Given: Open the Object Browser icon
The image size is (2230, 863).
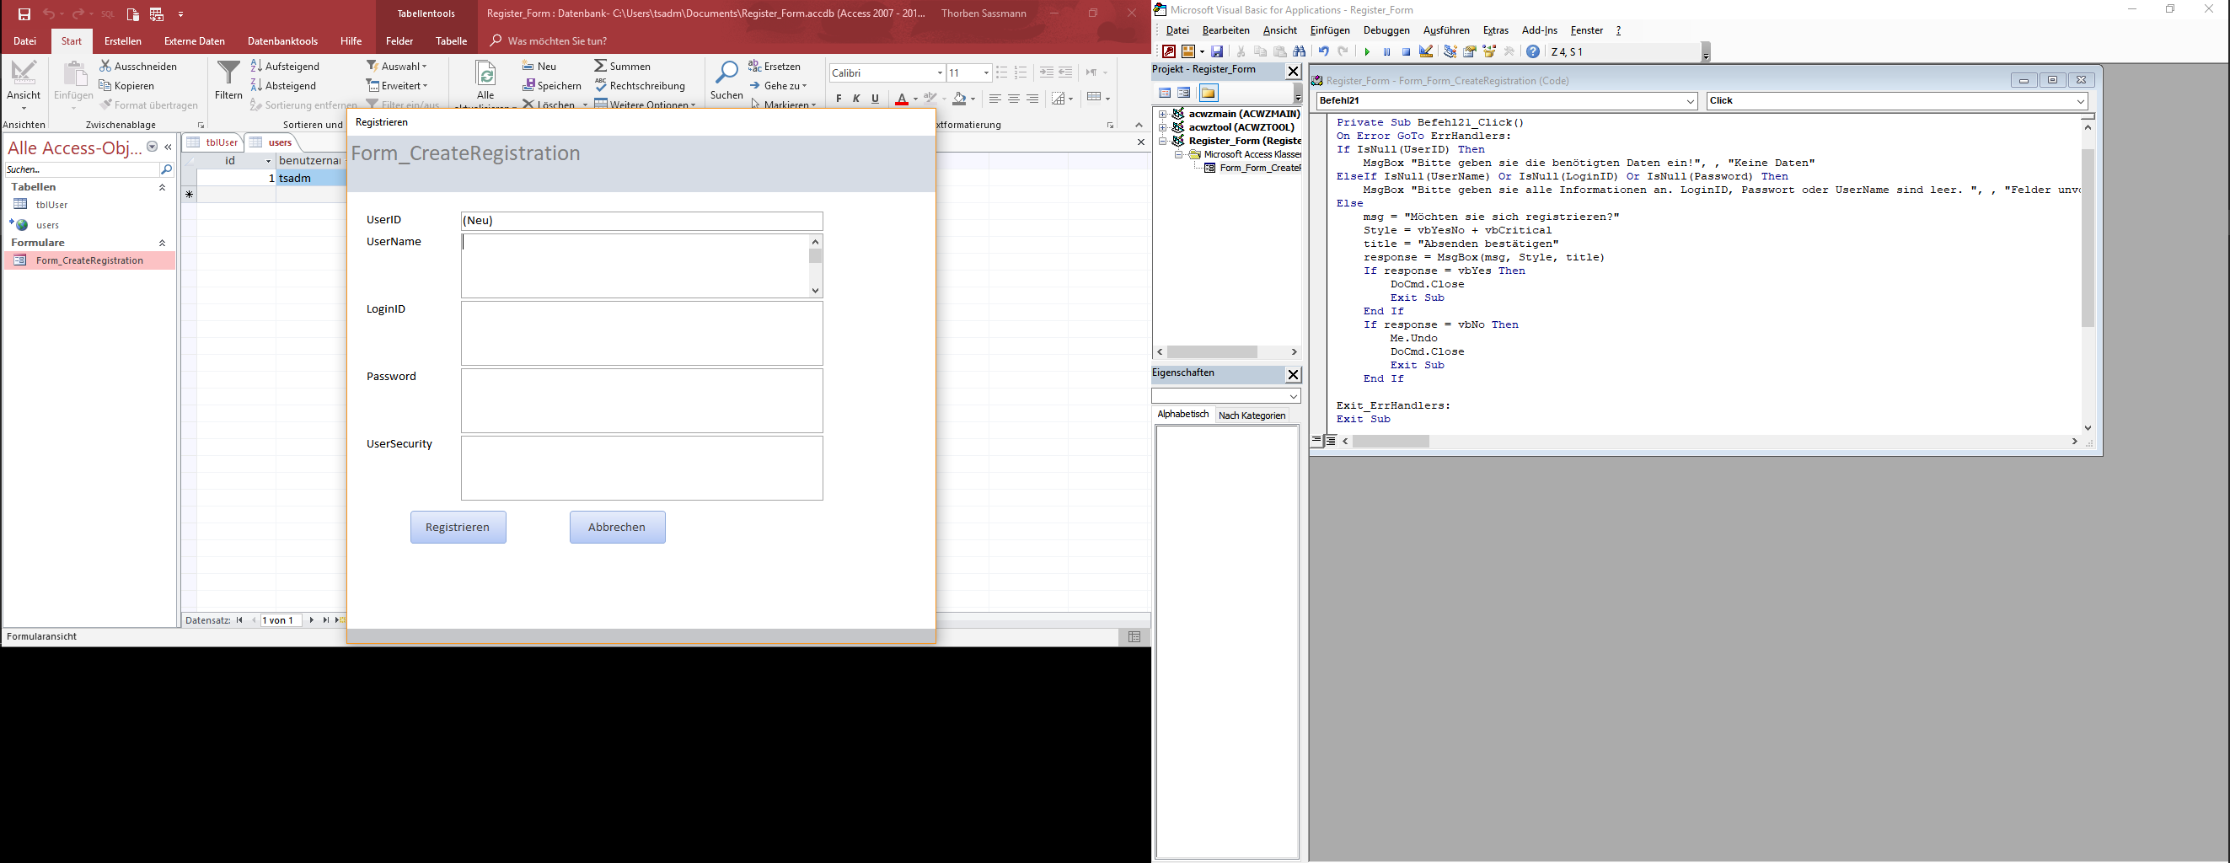Looking at the screenshot, I should 1490,52.
